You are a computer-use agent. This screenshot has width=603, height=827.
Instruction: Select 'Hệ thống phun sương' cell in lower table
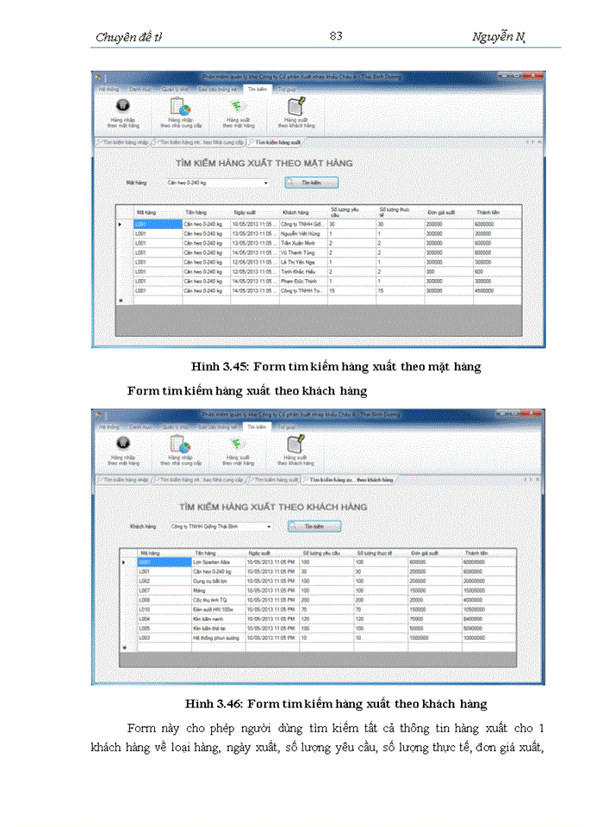click(x=219, y=638)
